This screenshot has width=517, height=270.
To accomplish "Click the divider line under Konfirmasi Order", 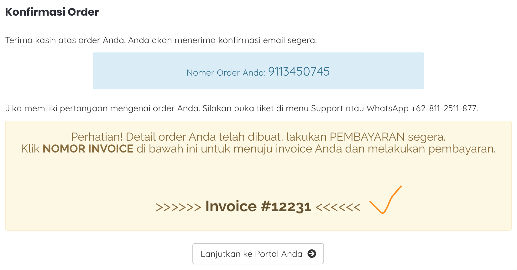I will point(258,24).
